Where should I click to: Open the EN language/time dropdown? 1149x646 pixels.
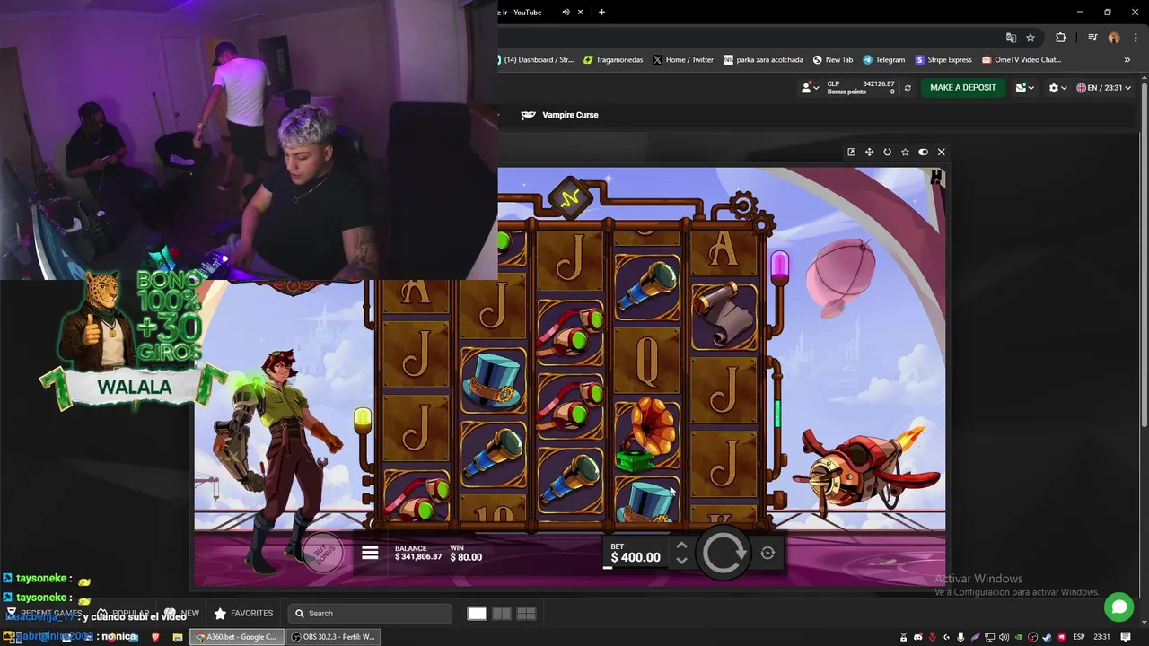(x=1106, y=87)
